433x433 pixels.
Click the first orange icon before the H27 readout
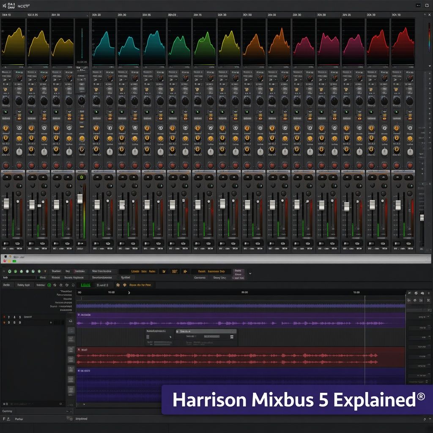[x=164, y=271]
